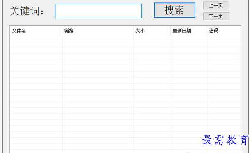The height and width of the screenshot is (153, 252).
Task: Sort by the 更新日期 column header
Action: (189, 31)
